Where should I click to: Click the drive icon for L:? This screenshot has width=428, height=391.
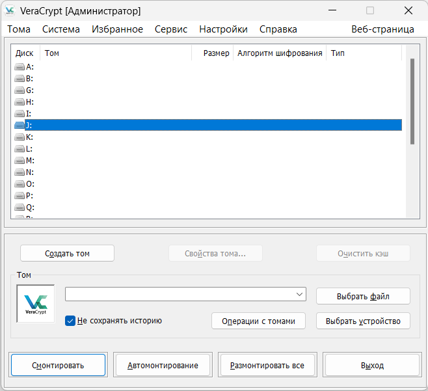tap(20, 149)
